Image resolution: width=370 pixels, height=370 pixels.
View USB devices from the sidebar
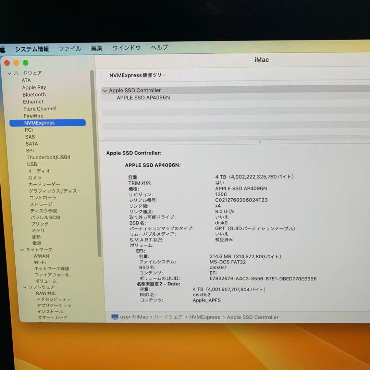[x=32, y=164]
